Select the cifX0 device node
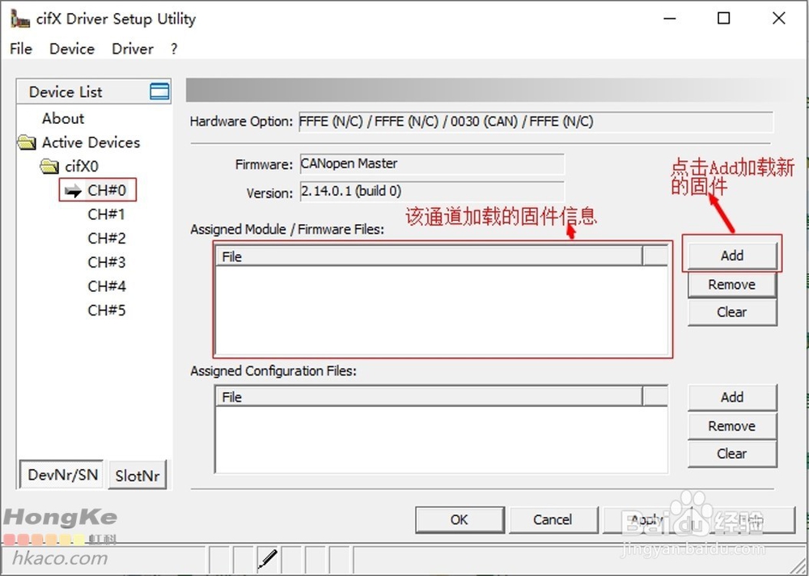809x576 pixels. tap(82, 166)
